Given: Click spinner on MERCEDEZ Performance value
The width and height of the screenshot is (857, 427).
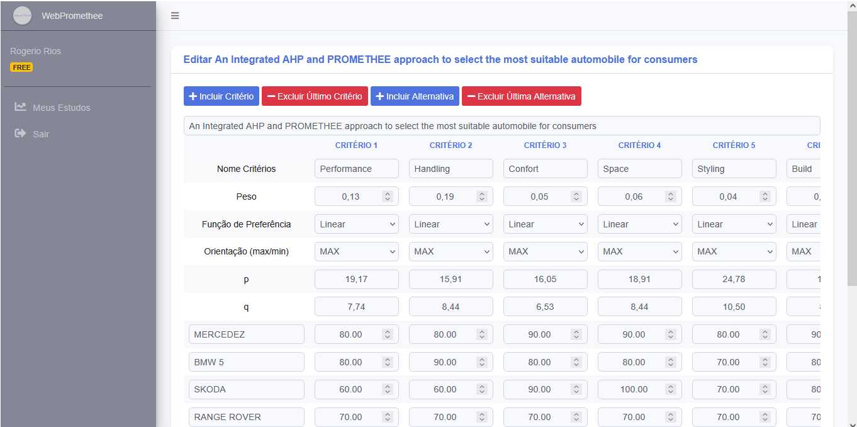Looking at the screenshot, I should (388, 334).
